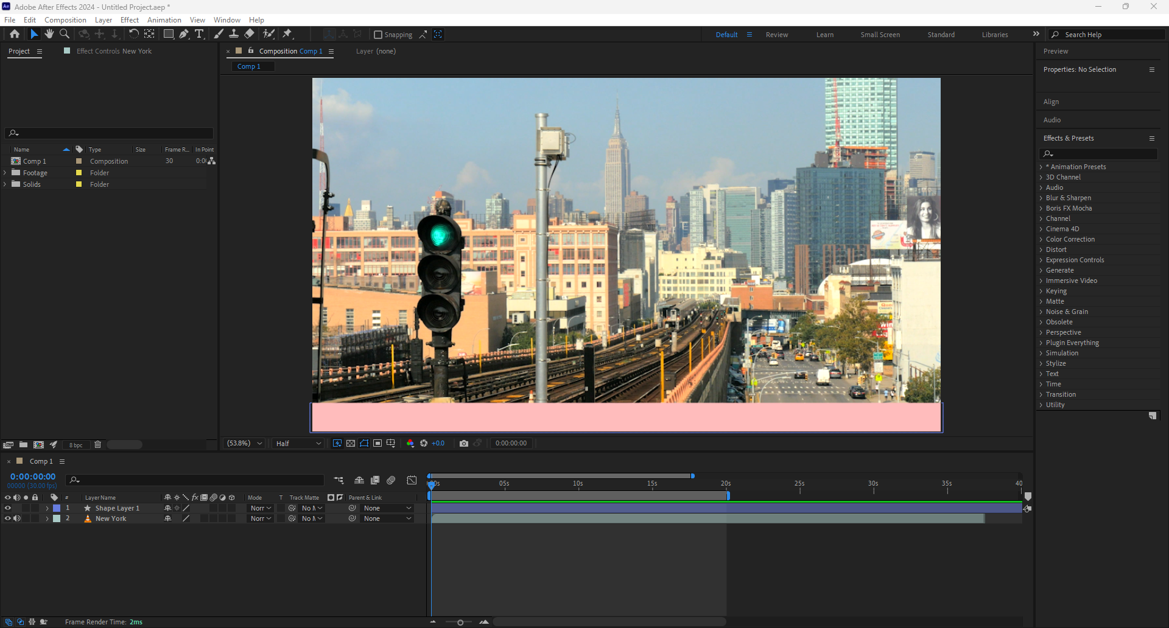Select the Hand tool
This screenshot has width=1169, height=628.
coord(49,34)
